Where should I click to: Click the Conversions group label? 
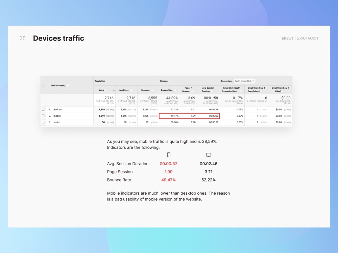click(x=226, y=81)
